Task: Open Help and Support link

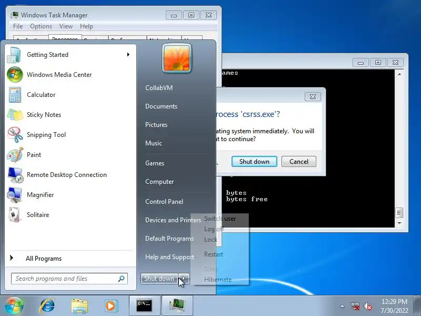Action: (x=169, y=257)
